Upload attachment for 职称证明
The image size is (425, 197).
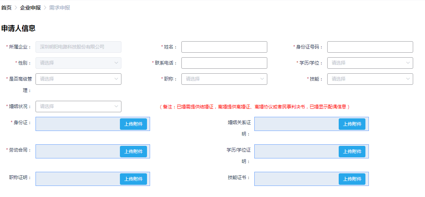click(x=133, y=179)
